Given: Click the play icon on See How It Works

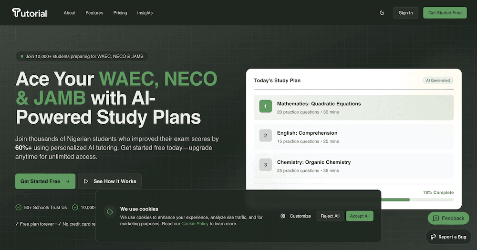Looking at the screenshot, I should (x=86, y=181).
